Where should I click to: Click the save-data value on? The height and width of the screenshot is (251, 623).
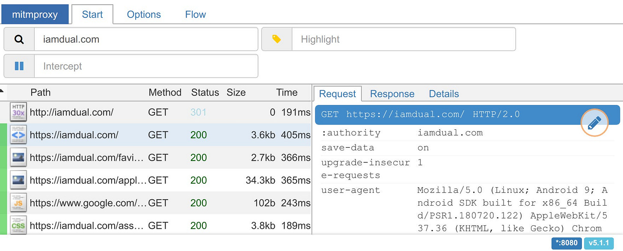pos(423,148)
